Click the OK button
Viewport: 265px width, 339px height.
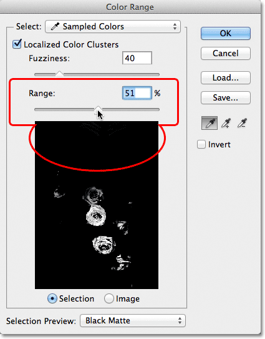point(226,33)
